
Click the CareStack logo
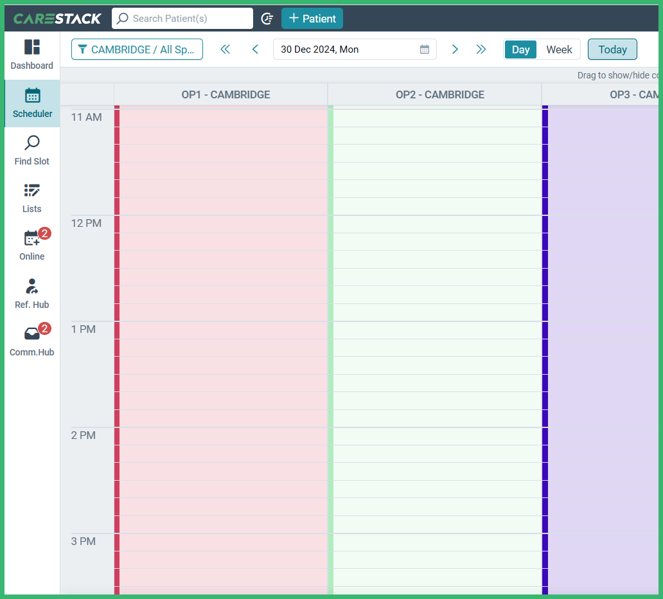57,19
